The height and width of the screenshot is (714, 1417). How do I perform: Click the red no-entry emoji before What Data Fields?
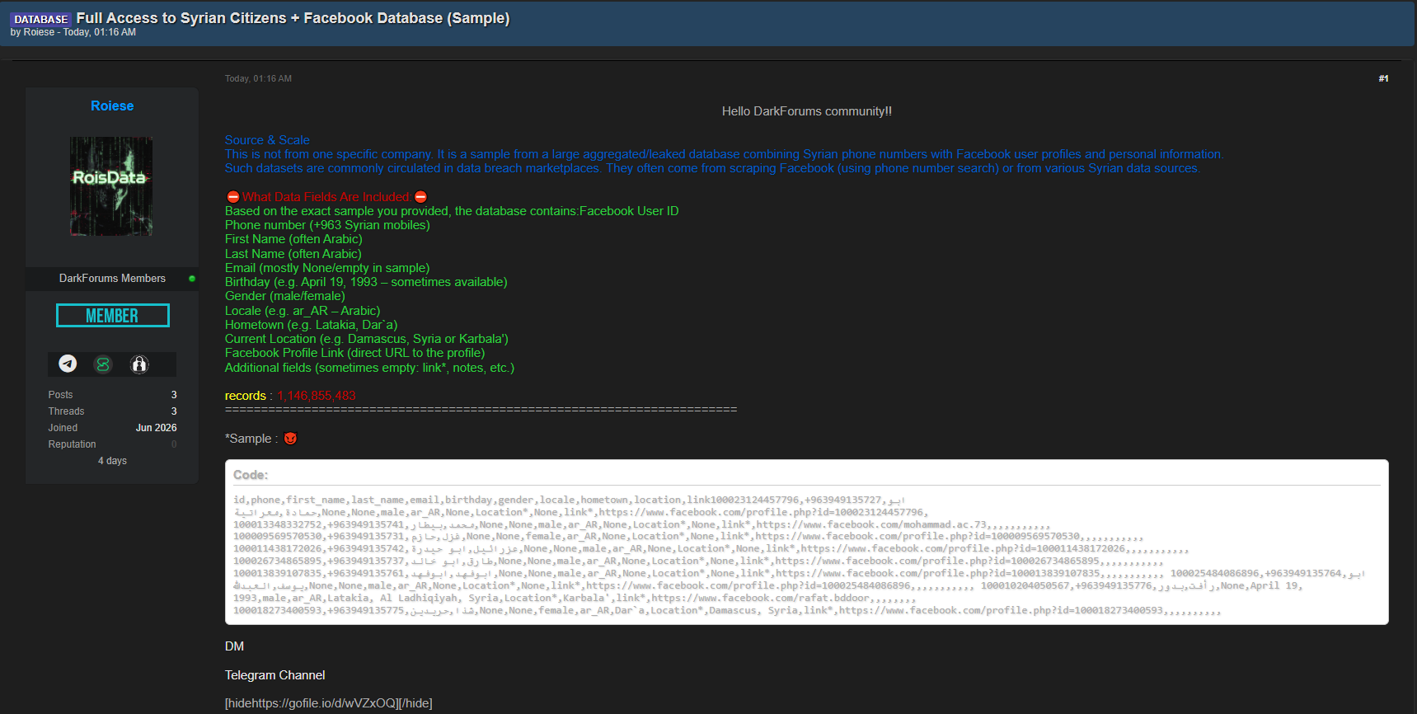[x=232, y=197]
